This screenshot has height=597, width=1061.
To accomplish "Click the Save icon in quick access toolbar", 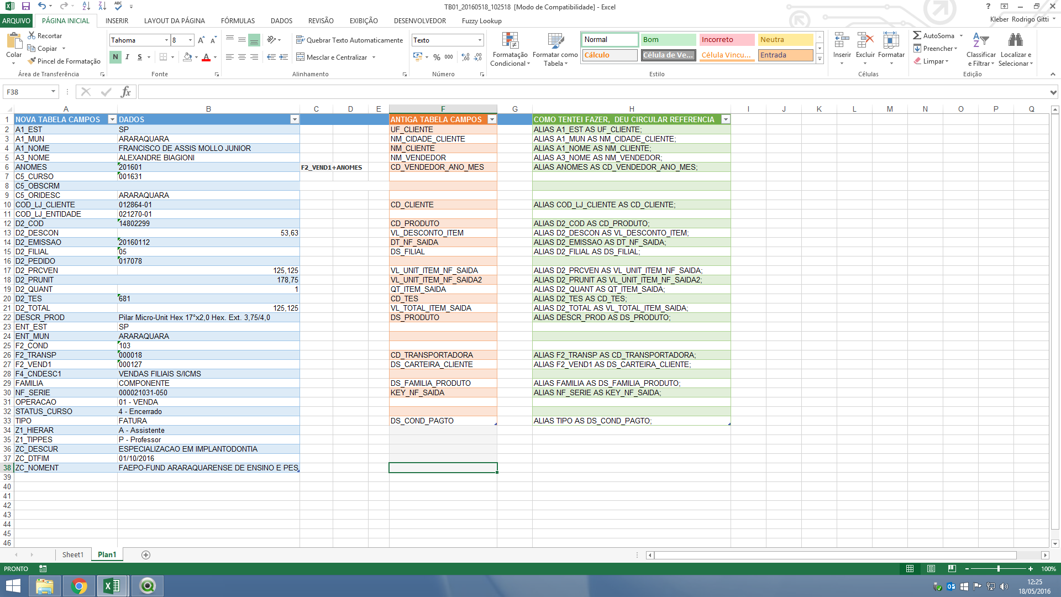I will [25, 6].
